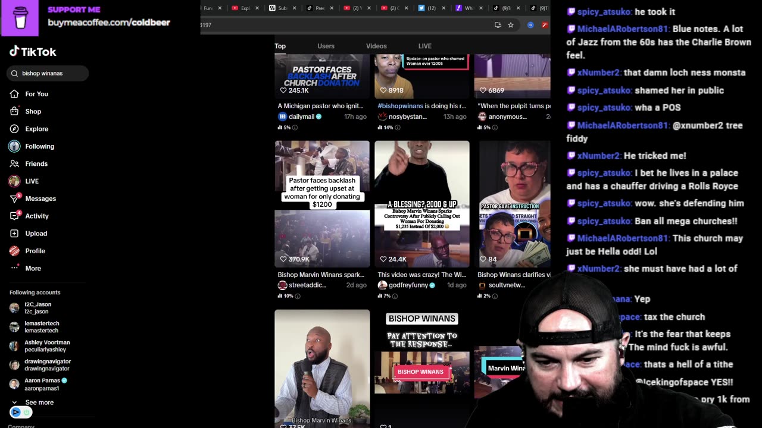Open the Messages icon in sidebar

tap(14, 199)
